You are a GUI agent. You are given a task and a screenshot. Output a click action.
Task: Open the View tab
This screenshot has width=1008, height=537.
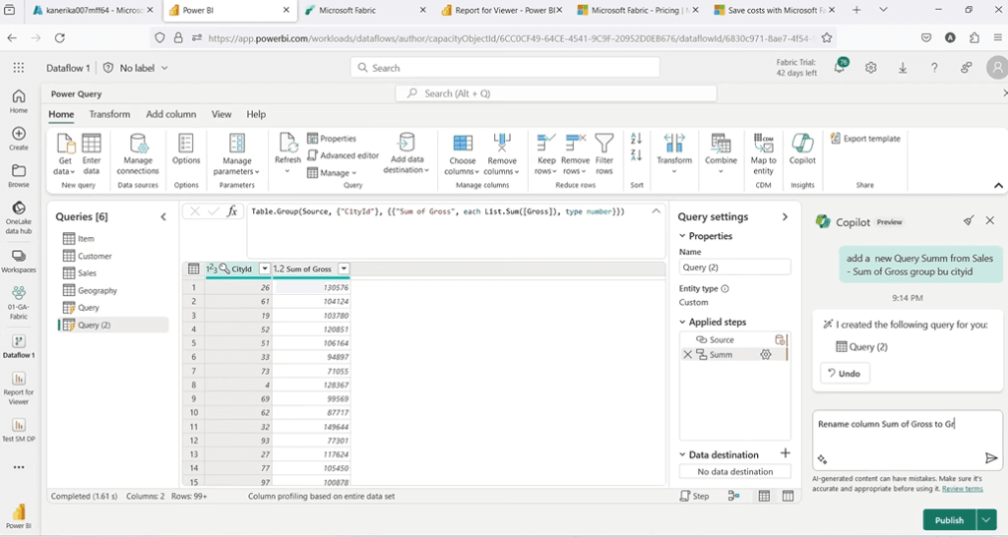pyautogui.click(x=221, y=114)
